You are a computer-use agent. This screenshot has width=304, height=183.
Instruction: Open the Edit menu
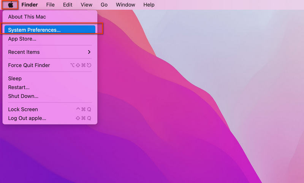pos(68,5)
